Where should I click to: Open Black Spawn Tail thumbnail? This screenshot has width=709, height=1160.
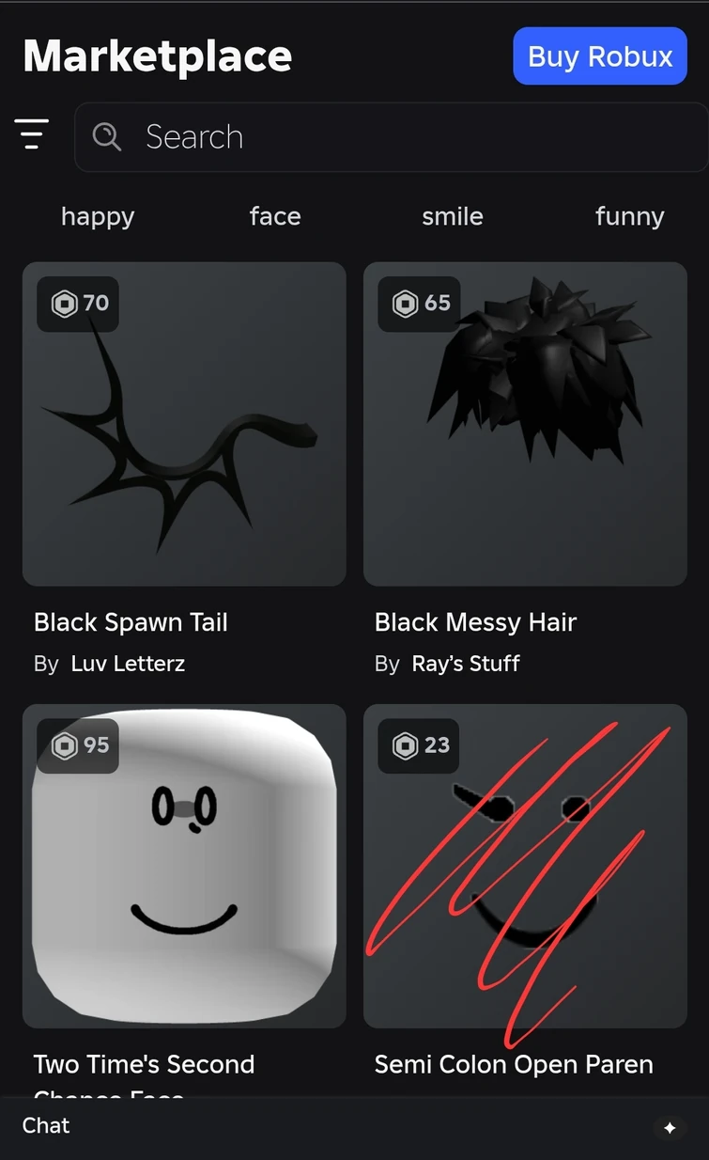tap(184, 424)
